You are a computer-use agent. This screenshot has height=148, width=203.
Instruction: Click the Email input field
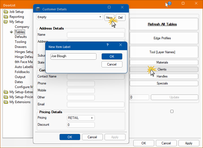coord(95,105)
